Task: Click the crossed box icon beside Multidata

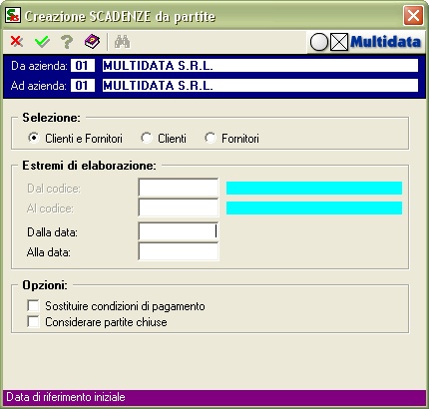Action: [339, 42]
